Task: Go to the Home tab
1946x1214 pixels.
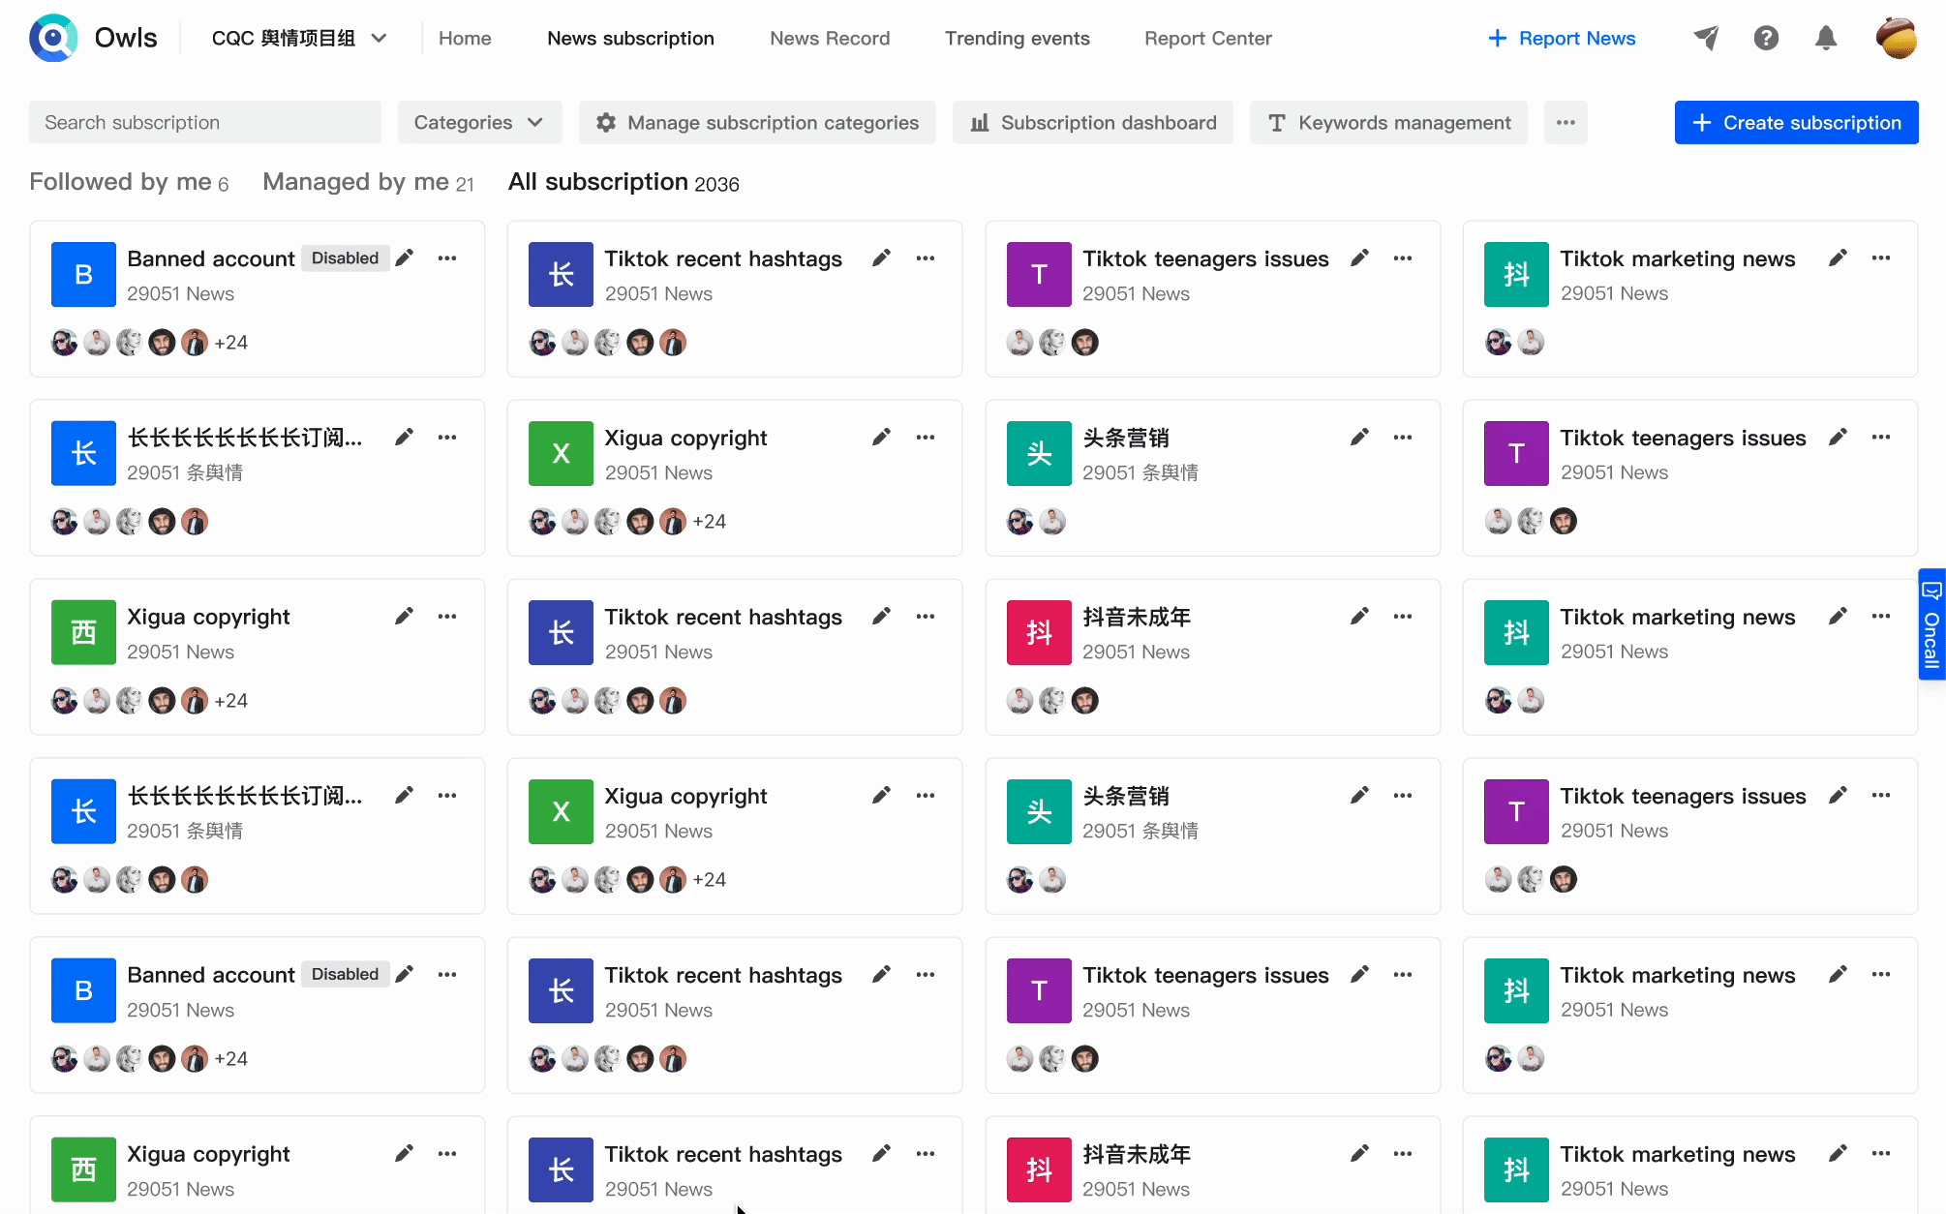Action: (465, 39)
